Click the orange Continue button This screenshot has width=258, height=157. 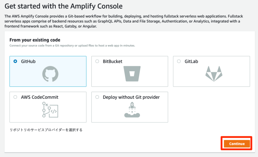236,144
